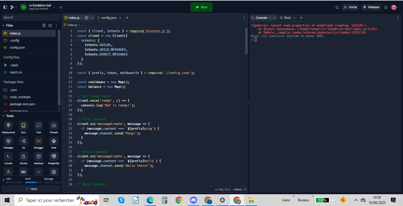Open the Git tool icon
Screen dimensions: 403x206
pyautogui.click(x=23, y=141)
